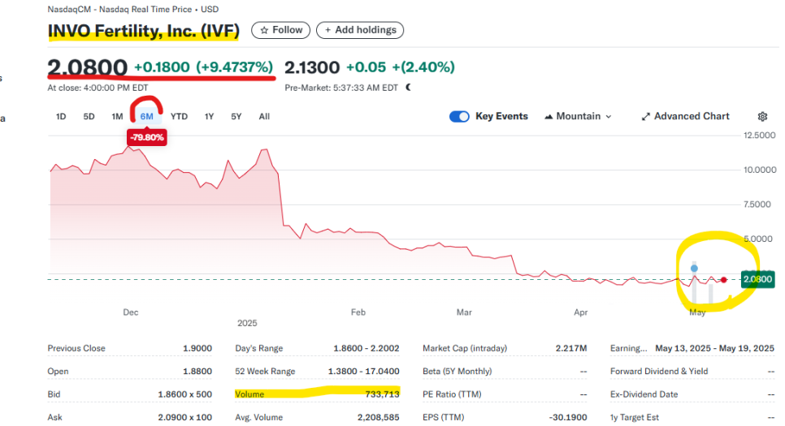Follow INVO Fertility stock

pyautogui.click(x=281, y=30)
